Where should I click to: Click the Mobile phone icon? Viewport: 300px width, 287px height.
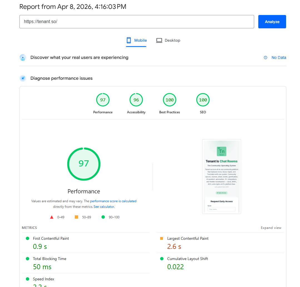tap(129, 40)
